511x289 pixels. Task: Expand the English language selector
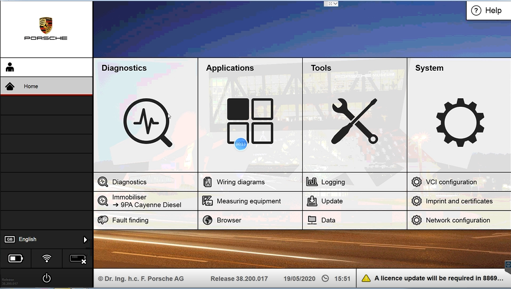pos(85,240)
